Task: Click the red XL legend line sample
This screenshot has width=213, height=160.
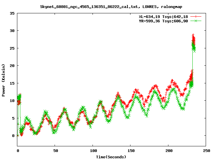Action: pyautogui.click(x=196, y=17)
